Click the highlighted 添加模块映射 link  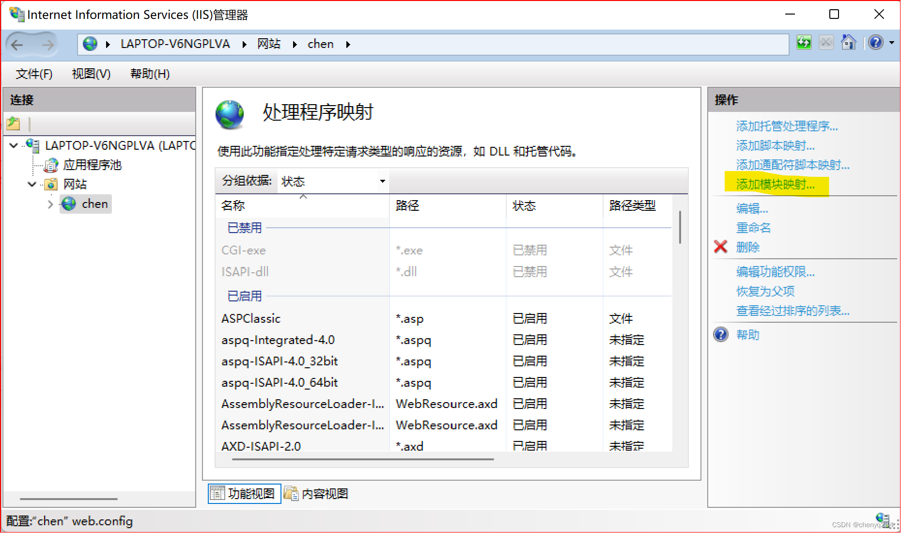coord(776,184)
